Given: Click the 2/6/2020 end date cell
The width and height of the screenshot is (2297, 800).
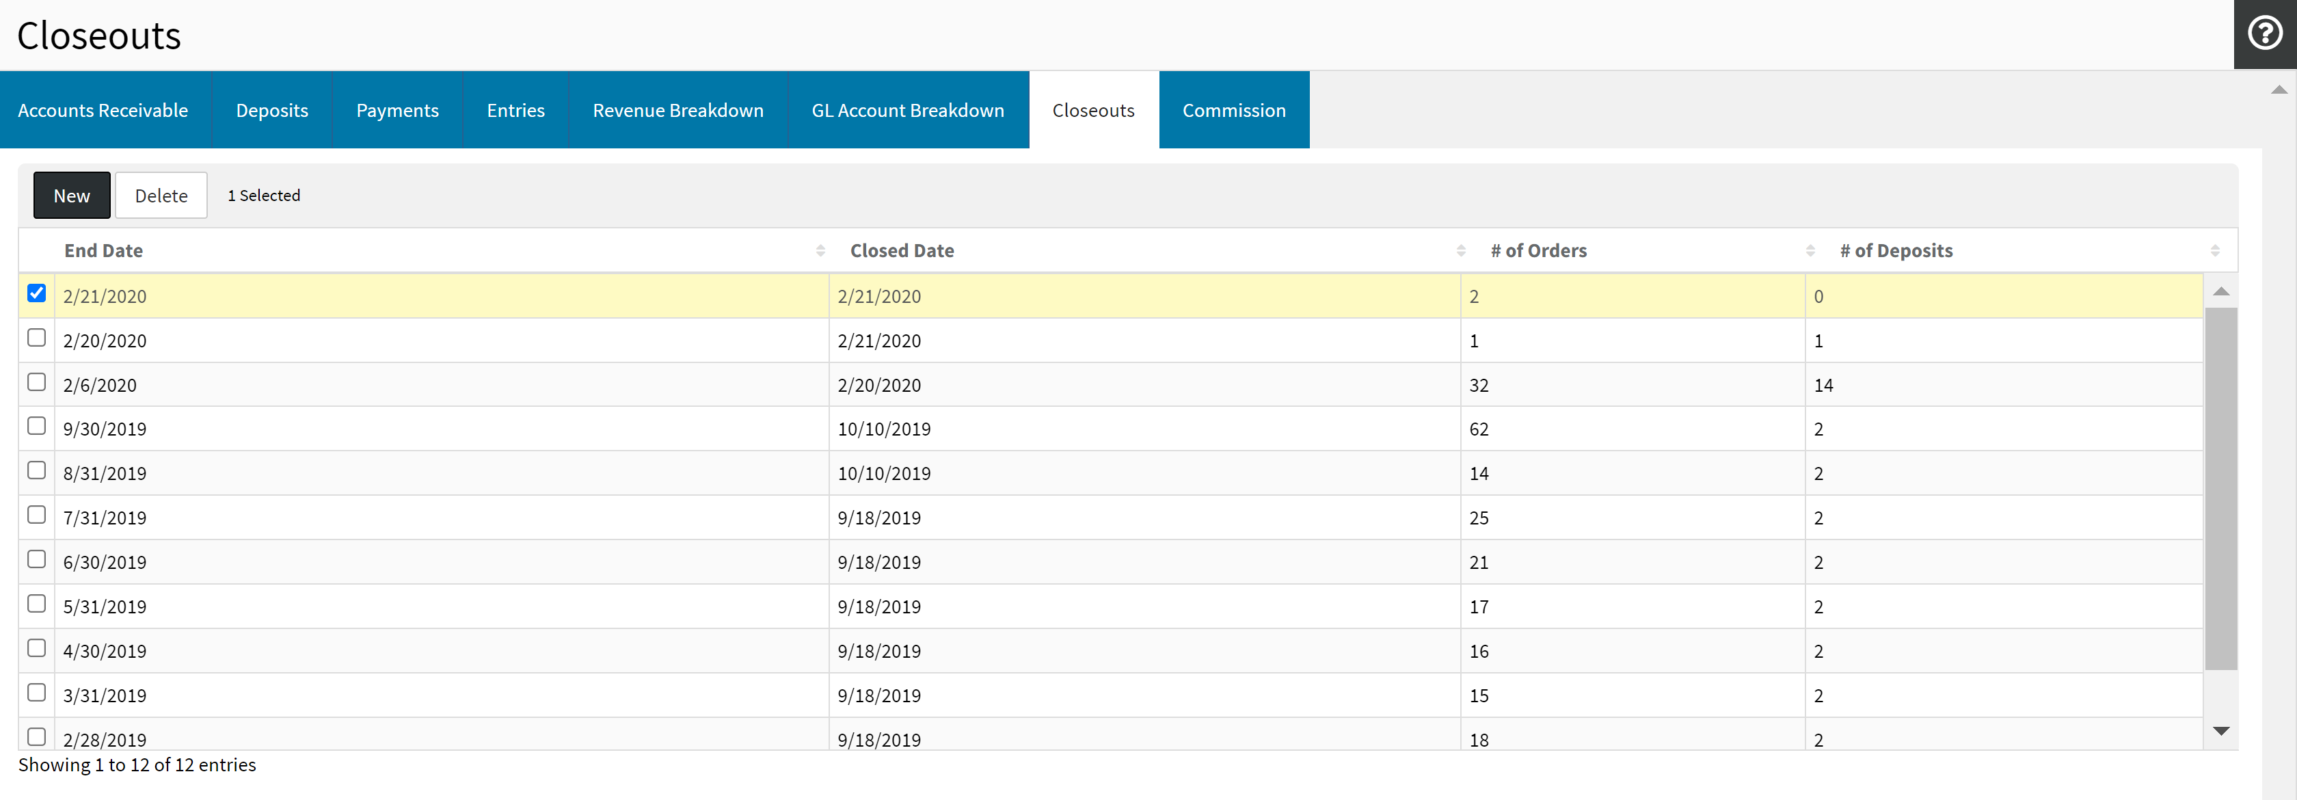Looking at the screenshot, I should (100, 385).
